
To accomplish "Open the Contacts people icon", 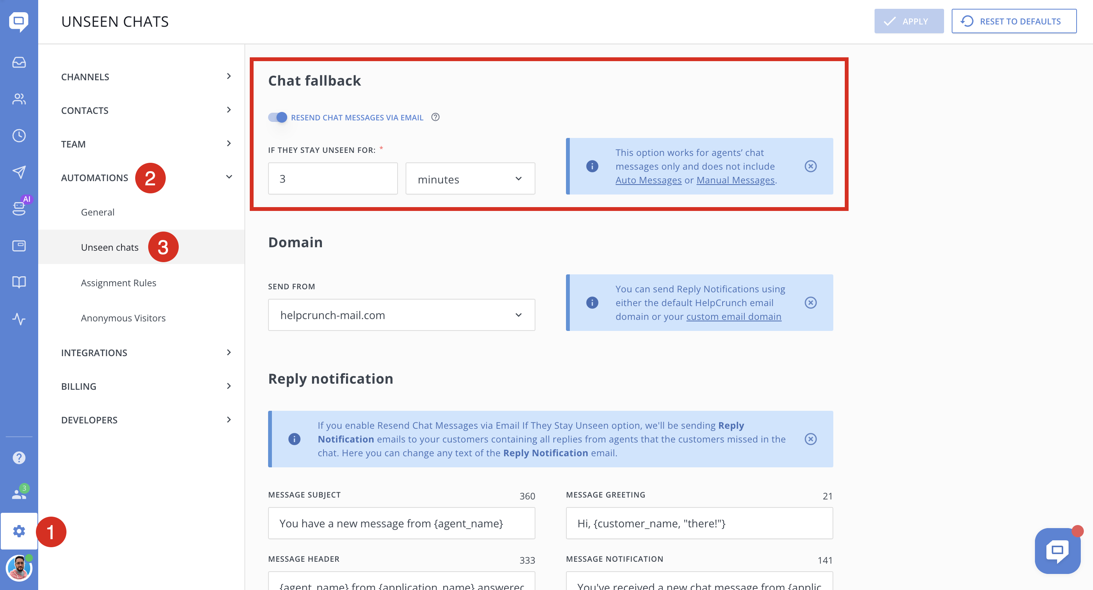I will (x=19, y=99).
